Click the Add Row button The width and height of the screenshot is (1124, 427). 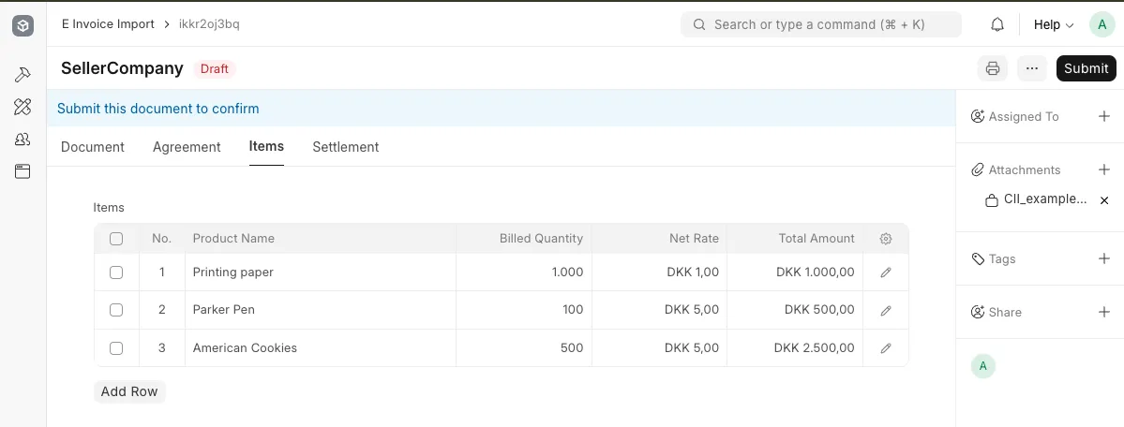point(129,392)
